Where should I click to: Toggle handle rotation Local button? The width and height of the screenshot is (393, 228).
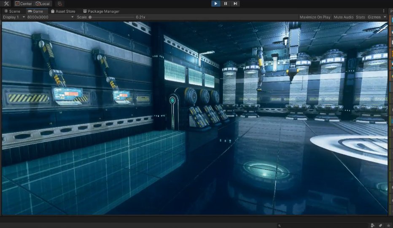click(x=42, y=3)
